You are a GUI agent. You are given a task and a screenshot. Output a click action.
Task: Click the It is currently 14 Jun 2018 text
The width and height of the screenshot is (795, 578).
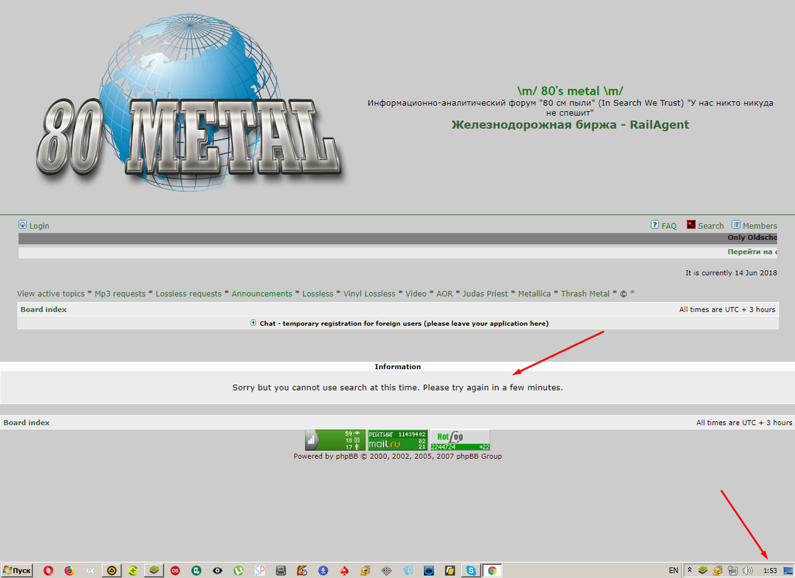click(731, 273)
